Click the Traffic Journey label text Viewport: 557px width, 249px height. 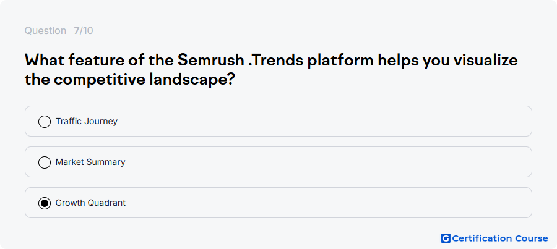pyautogui.click(x=86, y=121)
